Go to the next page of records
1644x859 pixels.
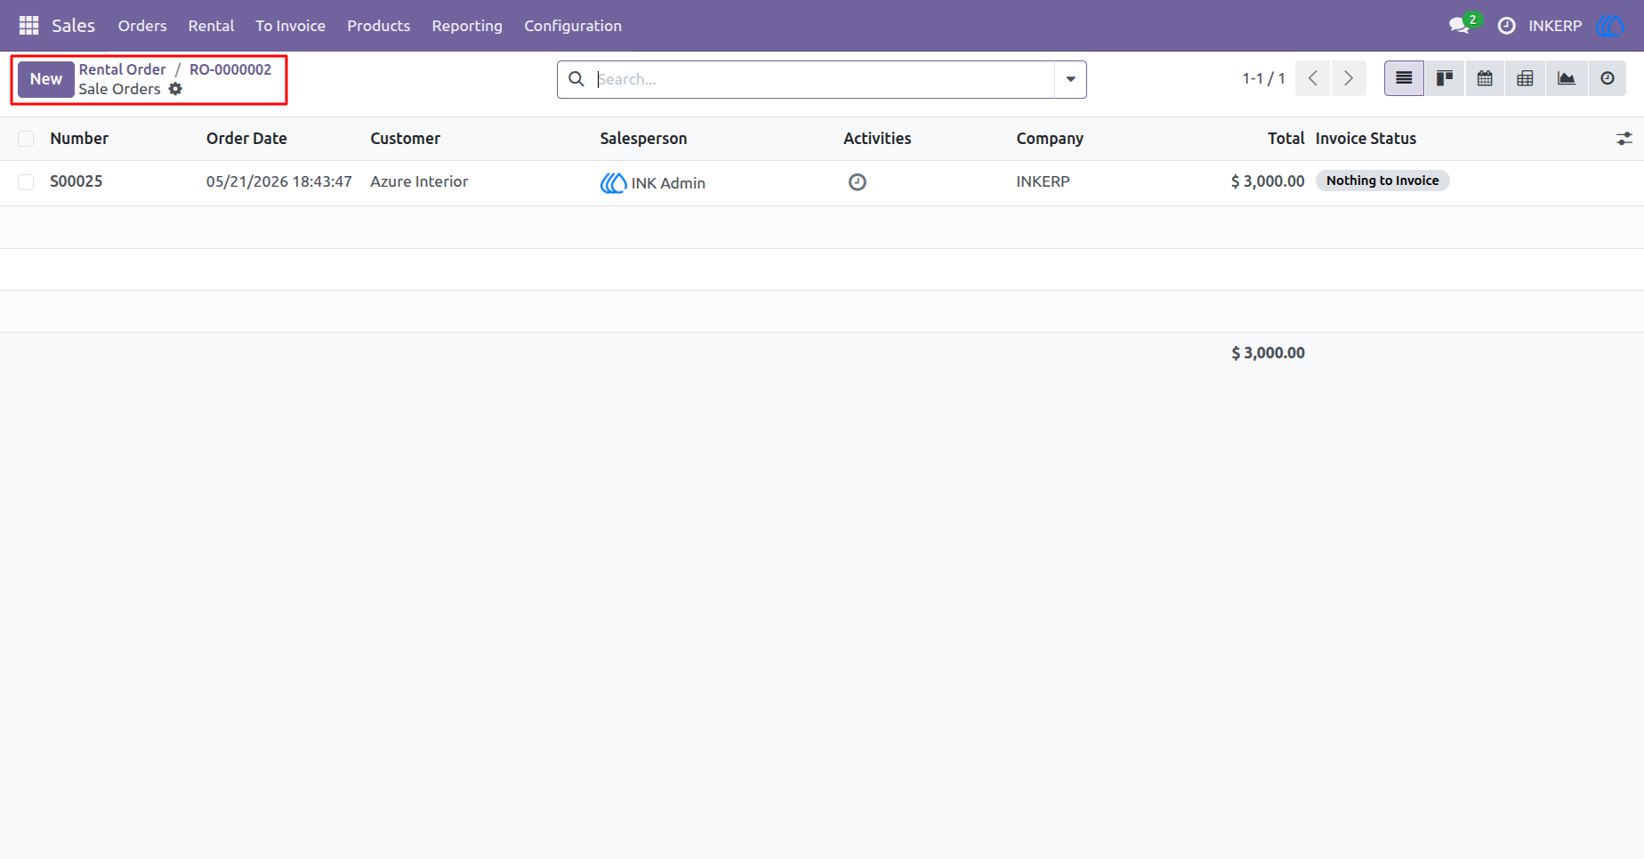[1349, 78]
